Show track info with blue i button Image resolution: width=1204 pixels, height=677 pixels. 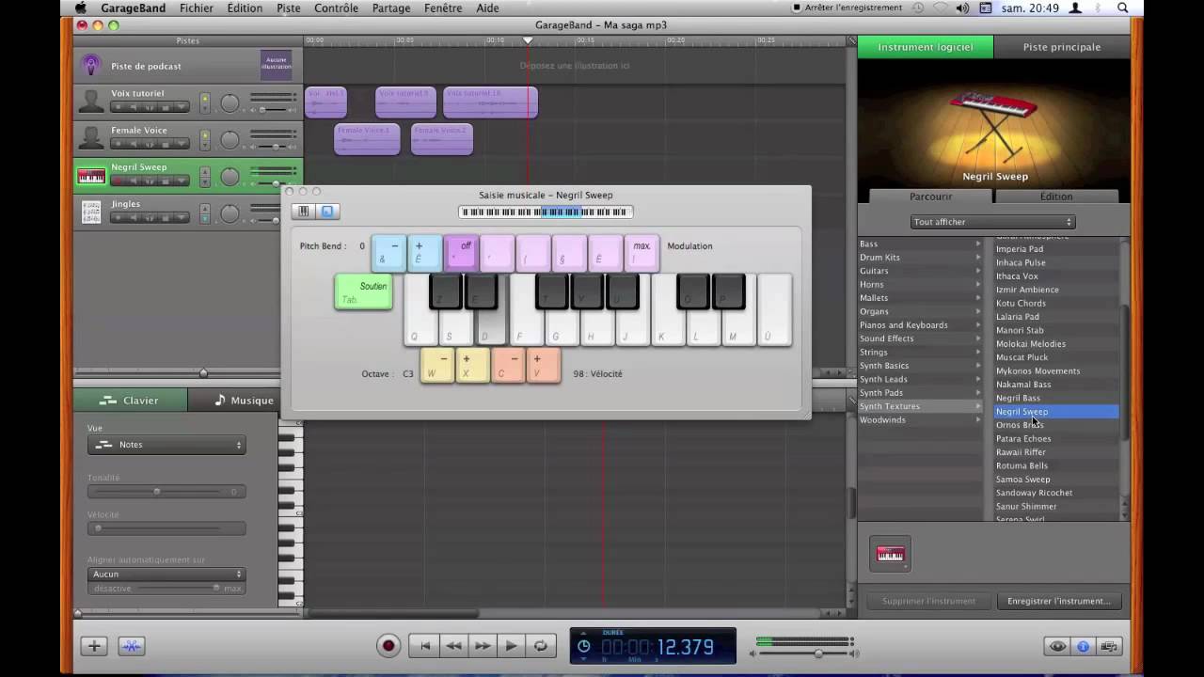1083,646
